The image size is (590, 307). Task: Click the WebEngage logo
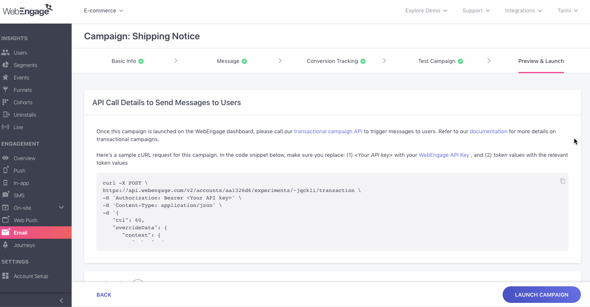coord(27,10)
